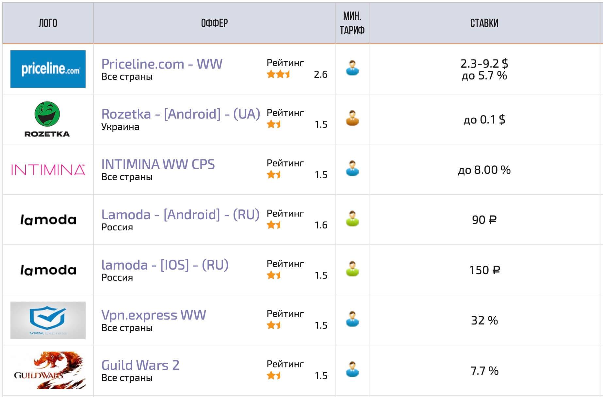The image size is (603, 397).
Task: Sort by the СТАВКИ column header
Action: click(x=484, y=23)
